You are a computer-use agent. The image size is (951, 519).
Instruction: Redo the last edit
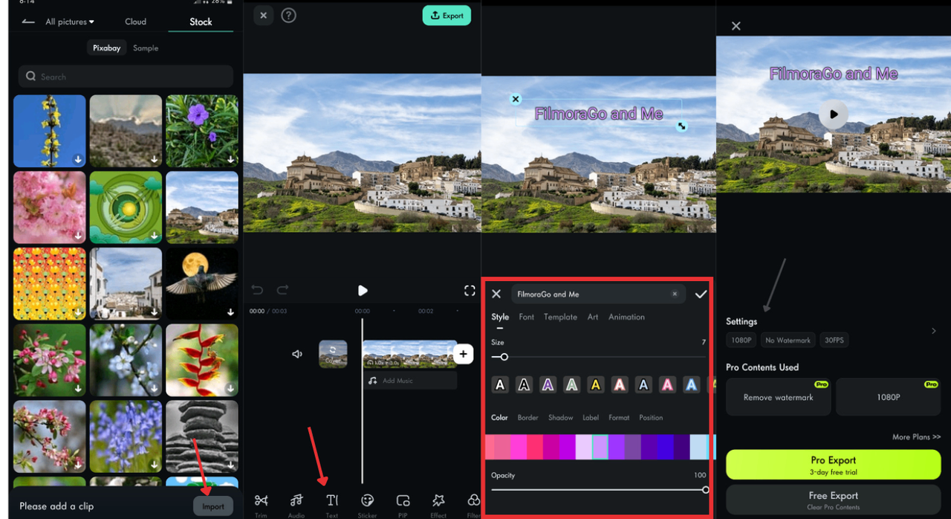[282, 290]
